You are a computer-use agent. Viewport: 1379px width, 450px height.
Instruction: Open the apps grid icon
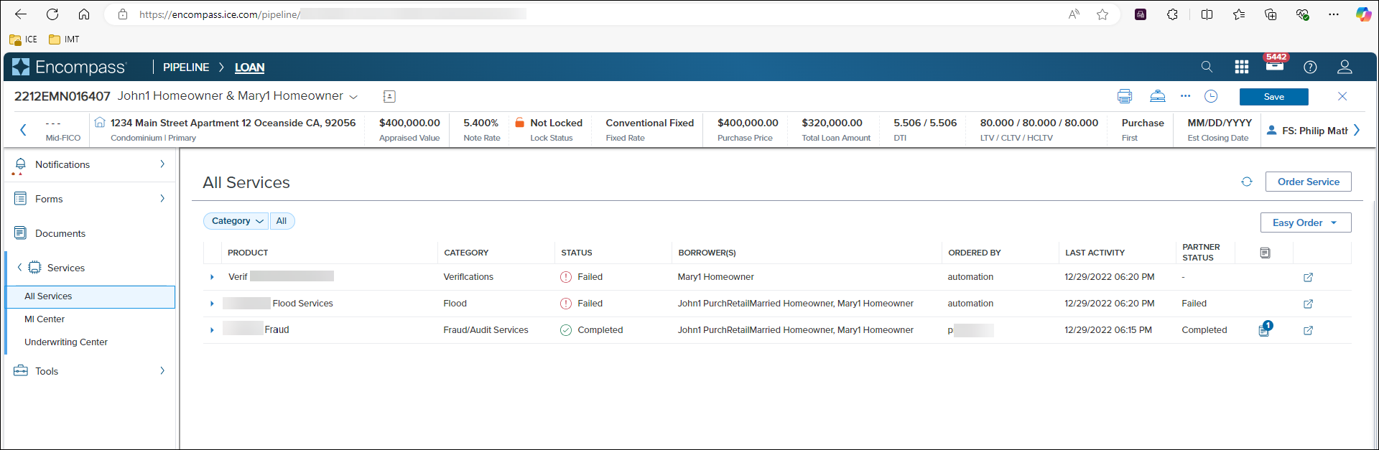click(1241, 67)
